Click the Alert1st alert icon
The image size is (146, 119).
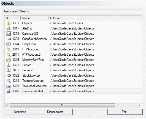click(9, 28)
